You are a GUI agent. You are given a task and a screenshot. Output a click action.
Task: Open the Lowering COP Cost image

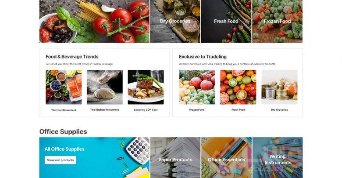146,87
